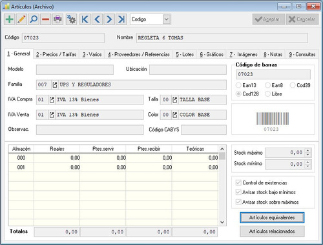Open the Talla lookup icon
This screenshot has width=323, height=245.
click(x=175, y=100)
